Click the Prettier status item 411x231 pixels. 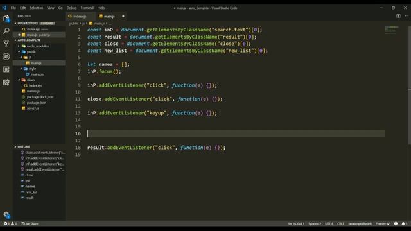point(383,224)
